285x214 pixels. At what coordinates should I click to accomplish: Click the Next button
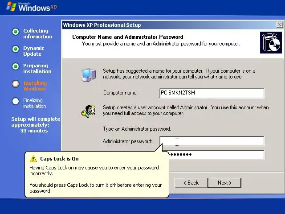pos(224,183)
